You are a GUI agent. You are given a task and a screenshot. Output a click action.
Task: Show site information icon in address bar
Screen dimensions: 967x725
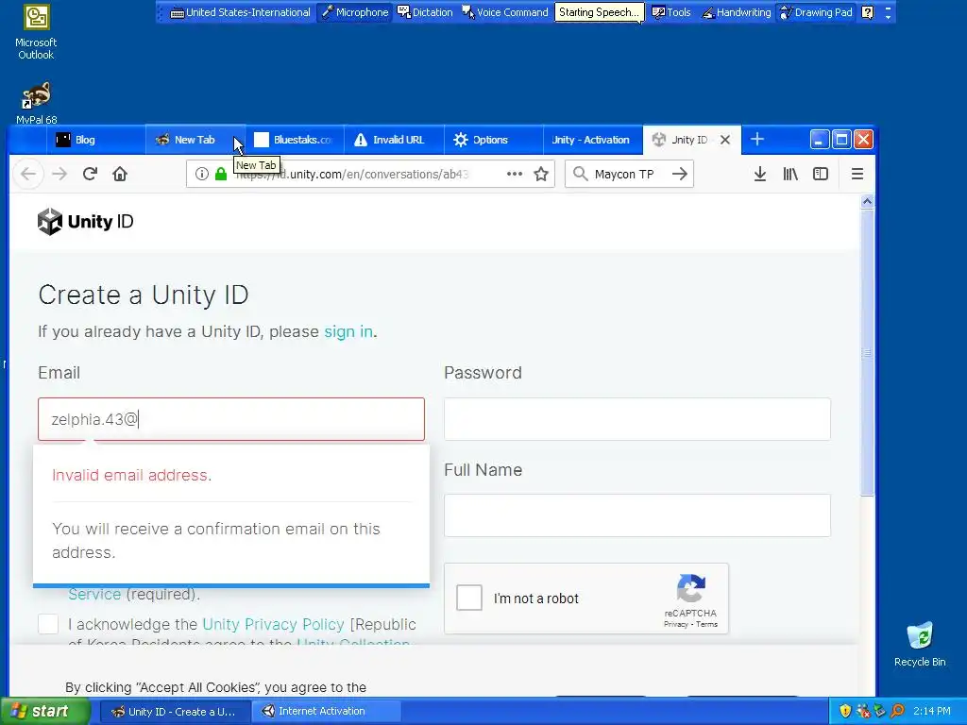click(x=202, y=174)
